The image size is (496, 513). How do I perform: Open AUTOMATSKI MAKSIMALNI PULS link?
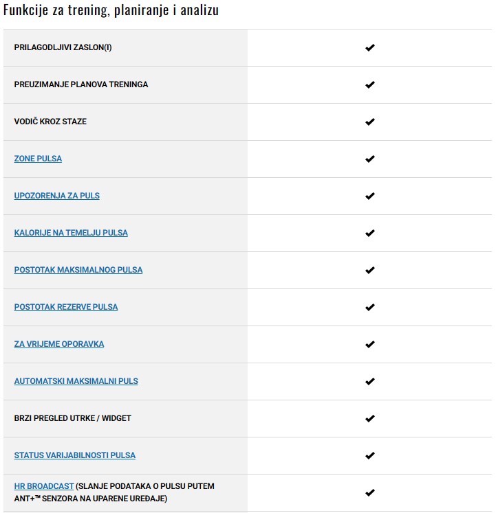tap(76, 381)
